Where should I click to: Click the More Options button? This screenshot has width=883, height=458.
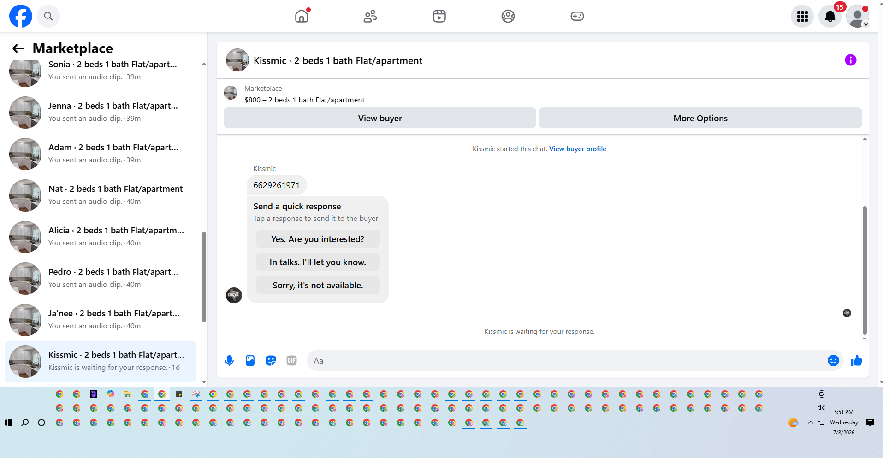tap(700, 118)
